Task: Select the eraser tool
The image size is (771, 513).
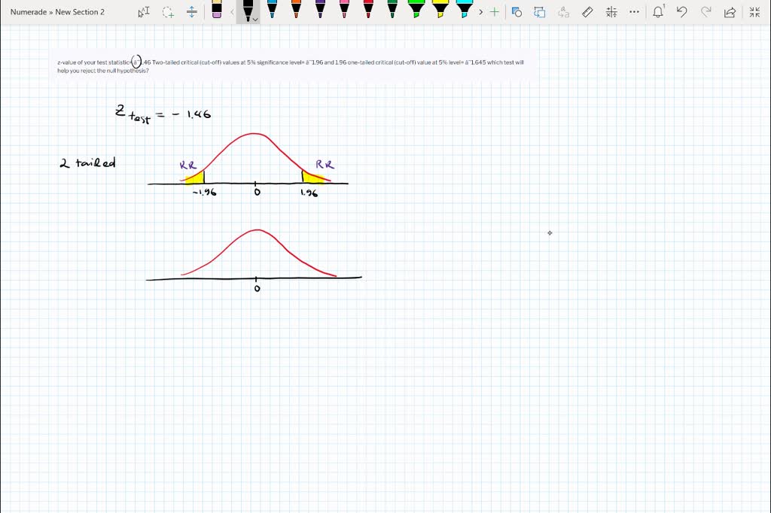Action: coord(218,12)
